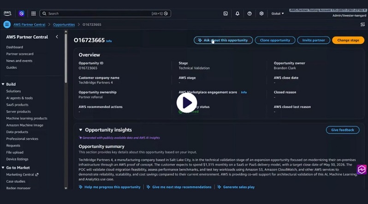This screenshot has height=204, width=368.
Task: Click the Change stage button
Action: [x=348, y=41]
